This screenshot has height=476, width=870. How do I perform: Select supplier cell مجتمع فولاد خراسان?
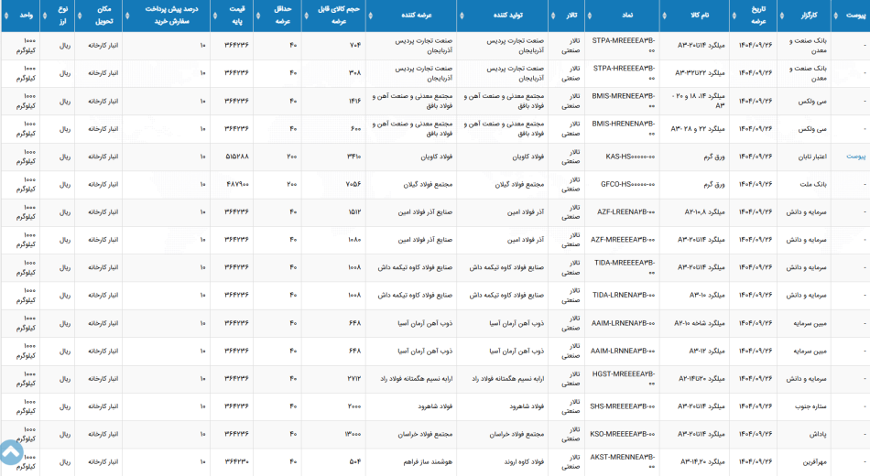click(411, 435)
